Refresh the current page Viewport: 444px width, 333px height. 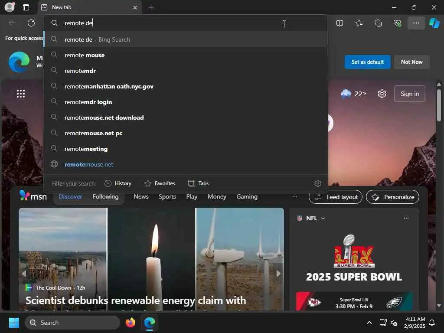[31, 23]
